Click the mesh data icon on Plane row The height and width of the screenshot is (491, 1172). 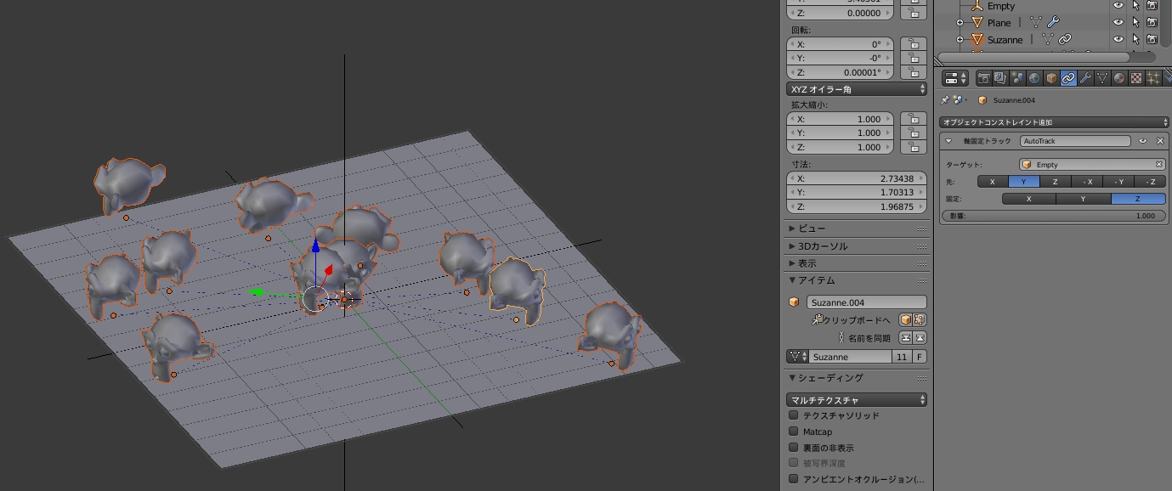coord(1036,22)
